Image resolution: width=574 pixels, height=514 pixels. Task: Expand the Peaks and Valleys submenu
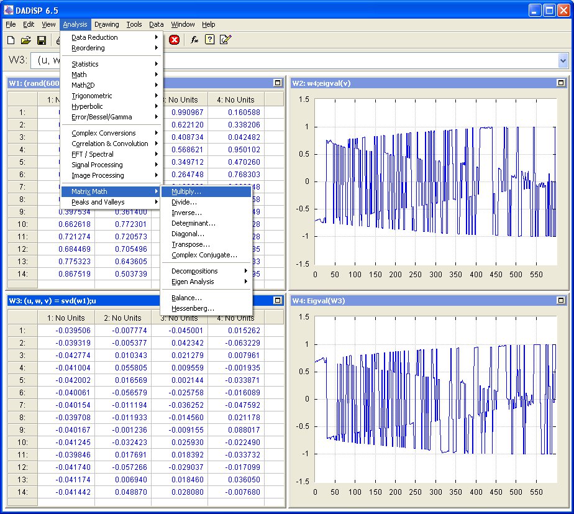111,202
